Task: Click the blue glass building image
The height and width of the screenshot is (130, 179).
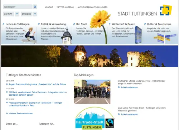Action: [x=139, y=35]
